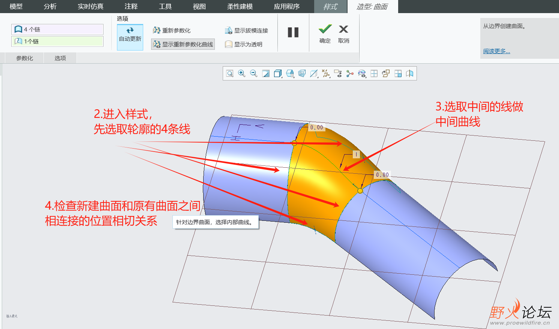Click the perspective view cube icon
The height and width of the screenshot is (329, 559).
click(302, 73)
